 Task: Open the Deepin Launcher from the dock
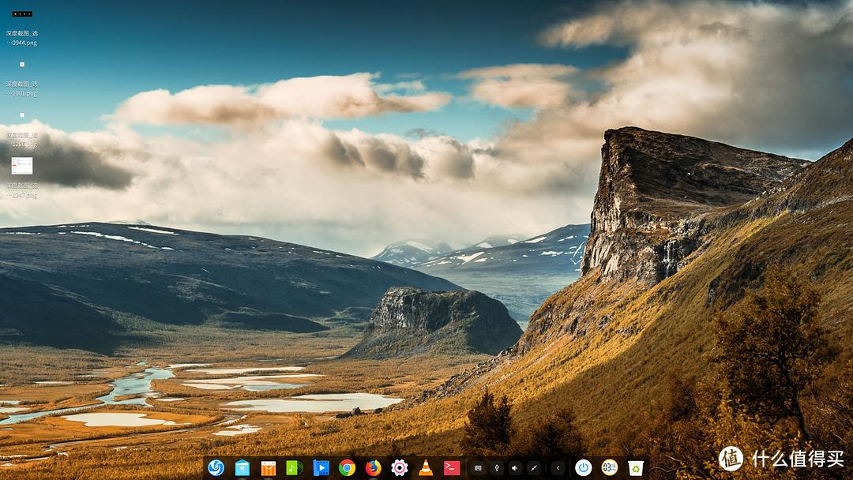[x=215, y=467]
